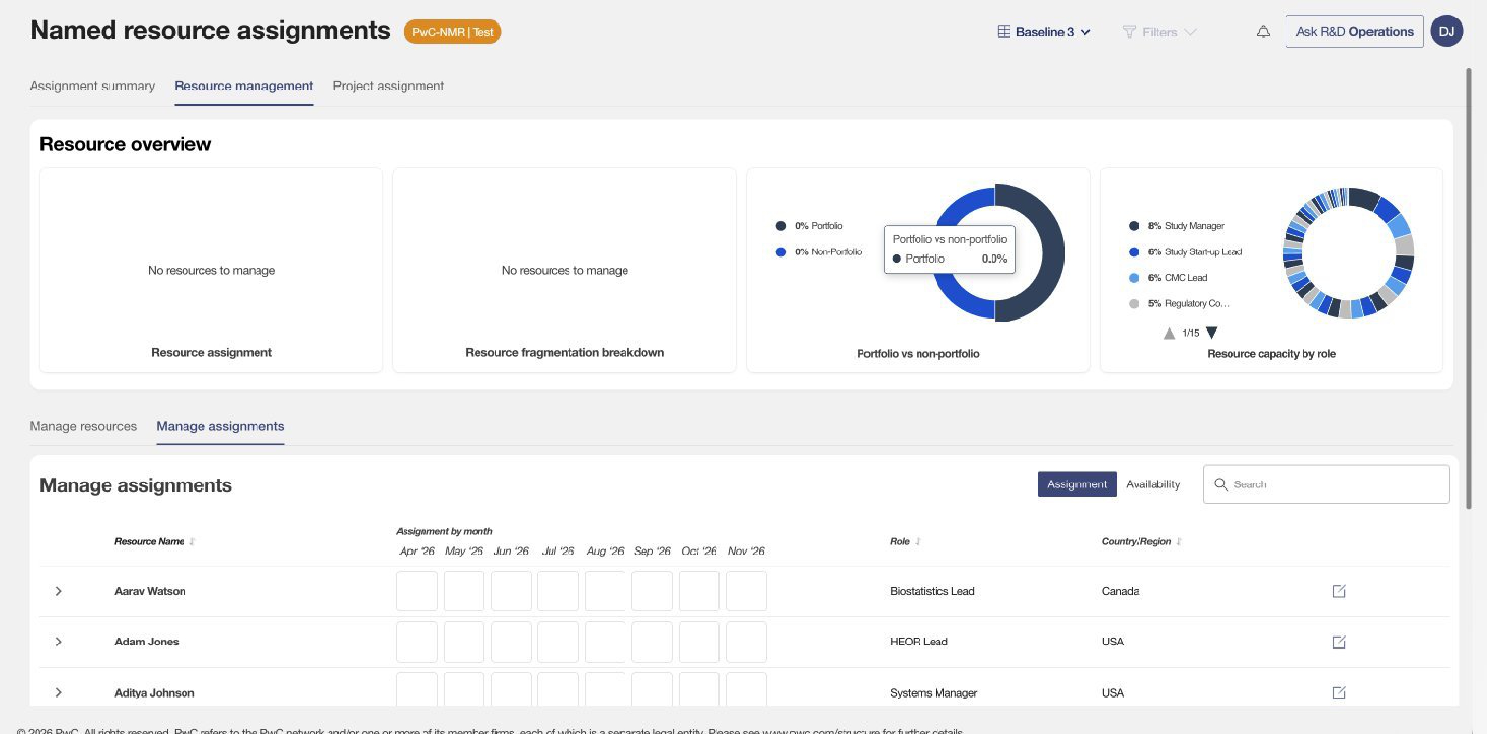
Task: Select the Manage assignments tab
Action: (220, 426)
